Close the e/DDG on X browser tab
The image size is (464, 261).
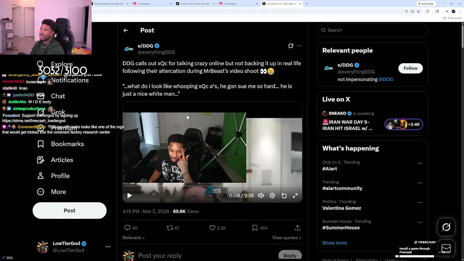[300, 4]
